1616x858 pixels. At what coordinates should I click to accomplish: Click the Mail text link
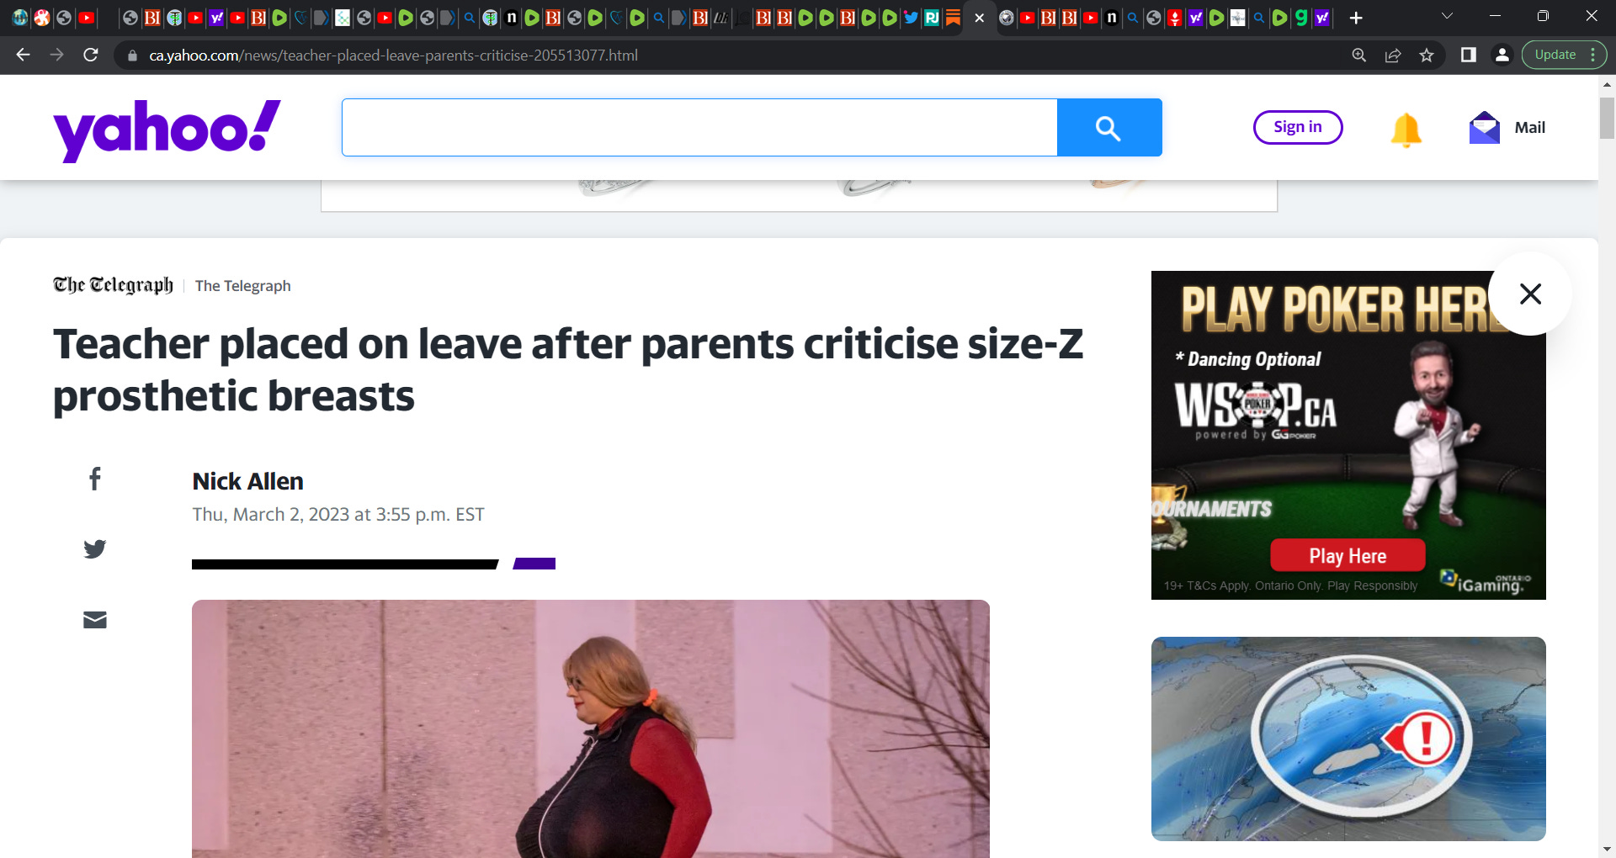tap(1529, 128)
